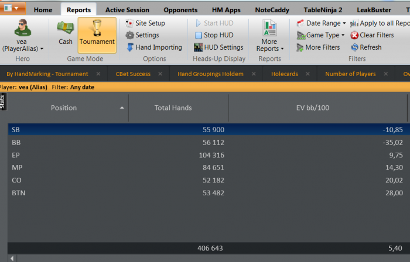Click the vea hero avatar icon

(x=22, y=27)
